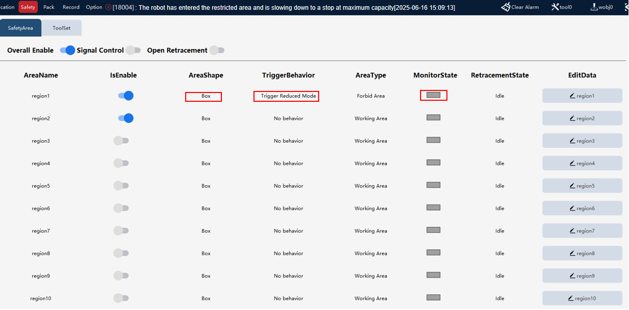This screenshot has height=310, width=629.
Task: Disable the region2 IsEnable toggle
Action: point(126,118)
